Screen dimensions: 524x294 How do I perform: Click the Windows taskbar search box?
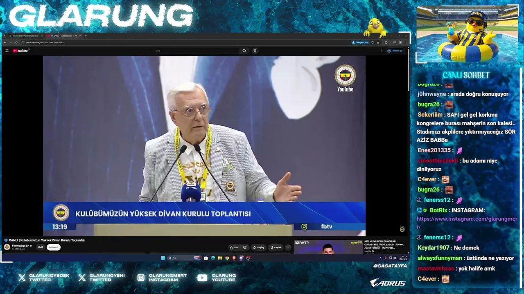pyautogui.click(x=185, y=258)
